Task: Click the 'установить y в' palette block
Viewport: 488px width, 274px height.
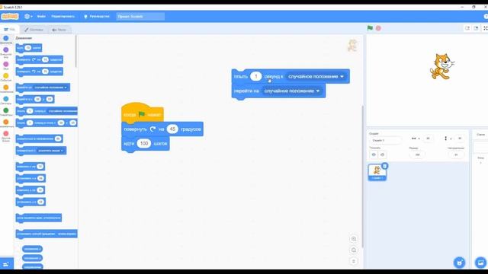Action: pos(30,202)
